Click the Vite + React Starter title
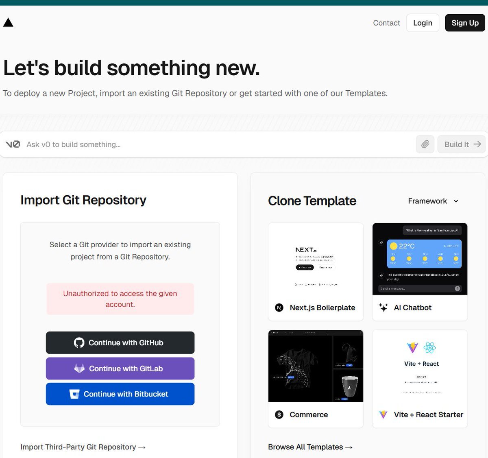The image size is (488, 458). point(429,414)
